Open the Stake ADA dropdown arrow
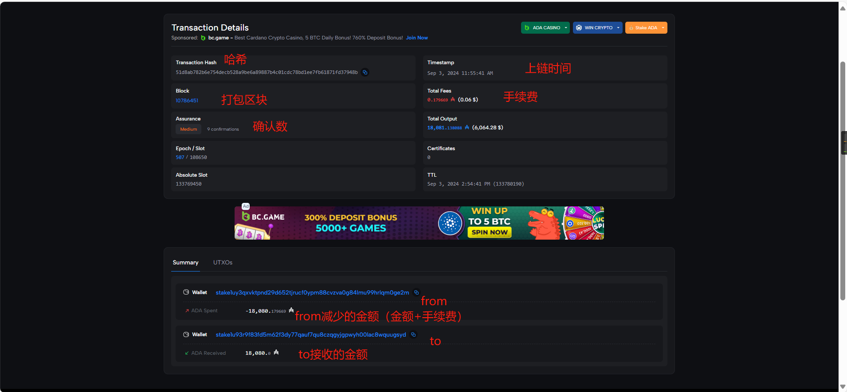The image size is (847, 392). [663, 27]
